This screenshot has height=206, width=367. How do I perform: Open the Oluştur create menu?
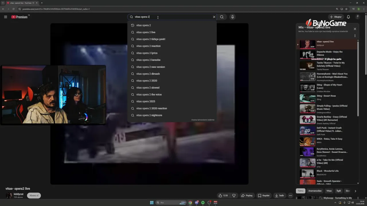pos(335,17)
